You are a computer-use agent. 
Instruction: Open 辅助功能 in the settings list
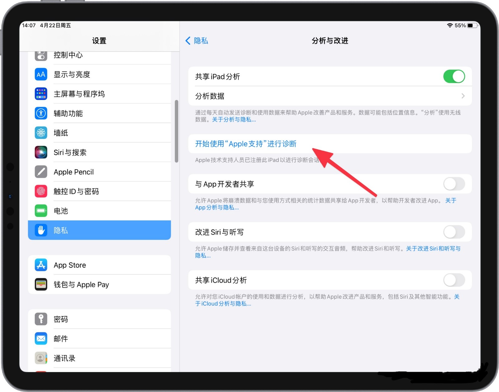[x=99, y=114]
